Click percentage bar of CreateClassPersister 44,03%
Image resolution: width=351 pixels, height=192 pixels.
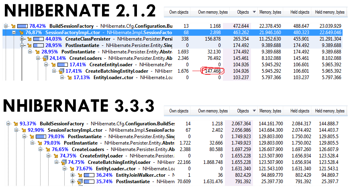(x=39, y=39)
